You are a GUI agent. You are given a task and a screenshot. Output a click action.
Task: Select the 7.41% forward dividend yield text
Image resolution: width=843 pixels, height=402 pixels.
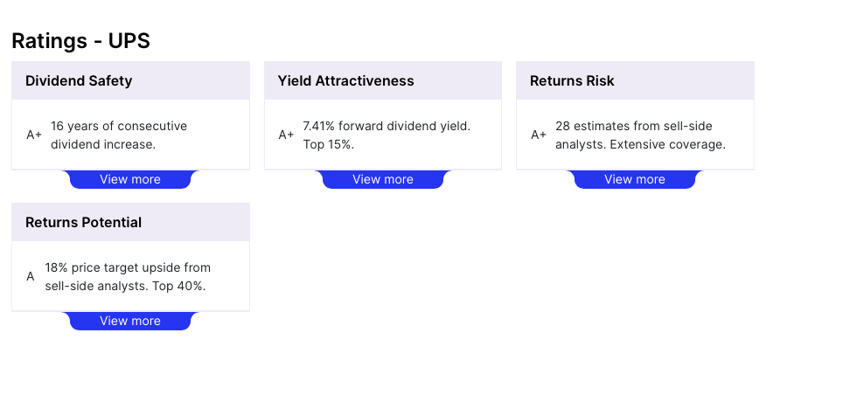[387, 126]
